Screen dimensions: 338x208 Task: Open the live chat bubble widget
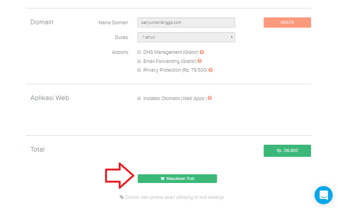tap(323, 195)
